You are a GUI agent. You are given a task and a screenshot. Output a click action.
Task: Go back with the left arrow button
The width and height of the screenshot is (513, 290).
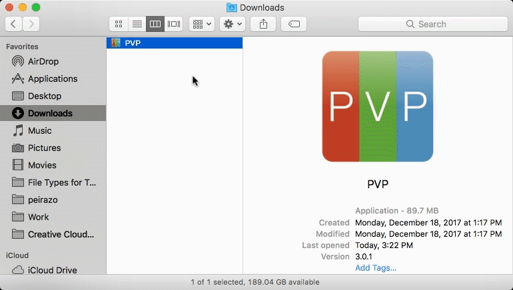coord(13,24)
